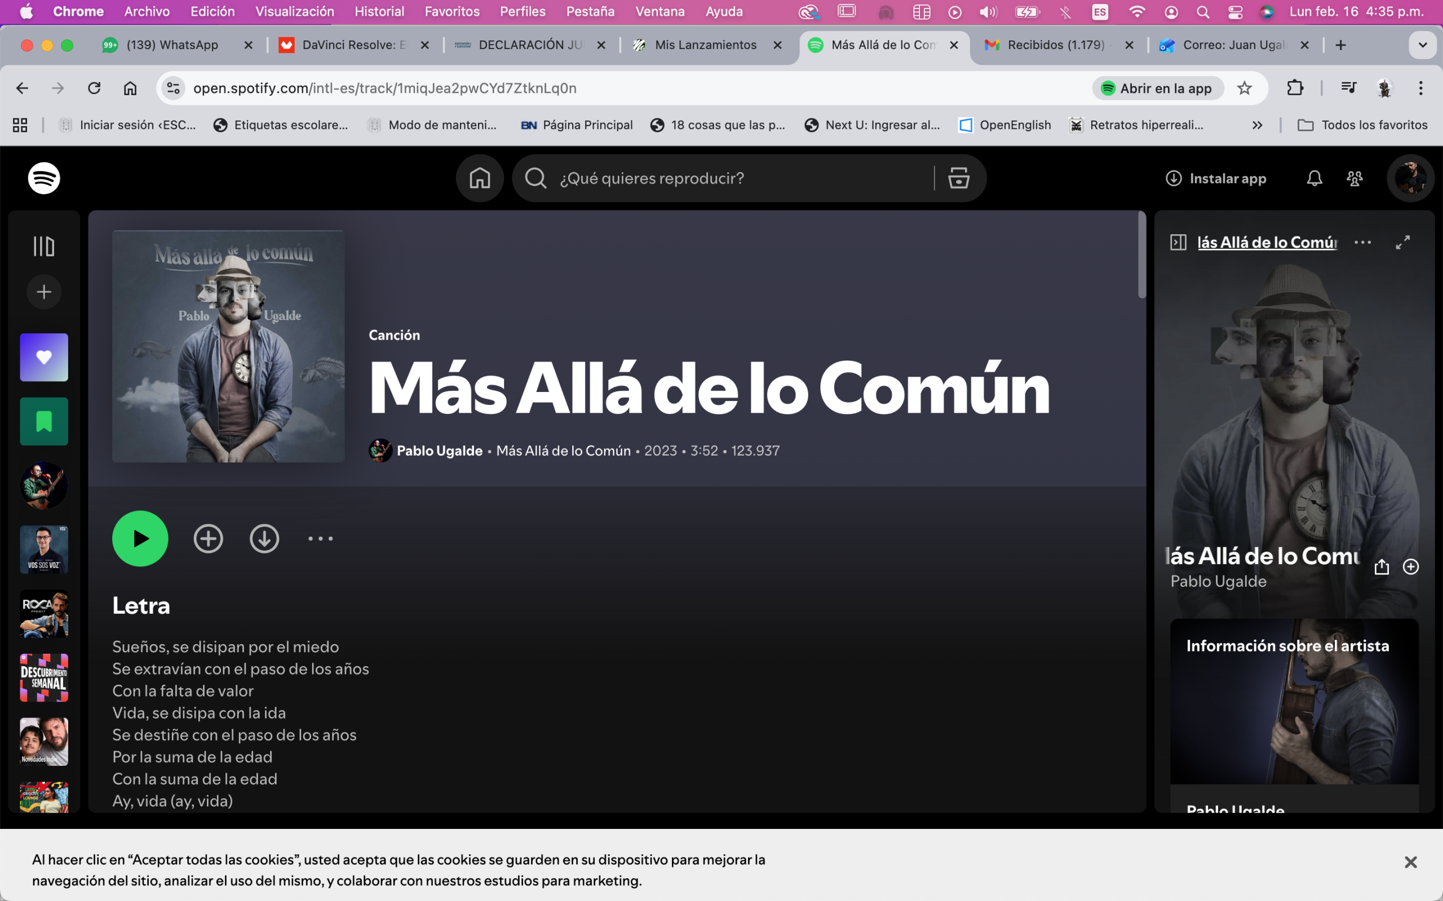Go to Spotify Home via house icon
1443x901 pixels.
pyautogui.click(x=480, y=178)
